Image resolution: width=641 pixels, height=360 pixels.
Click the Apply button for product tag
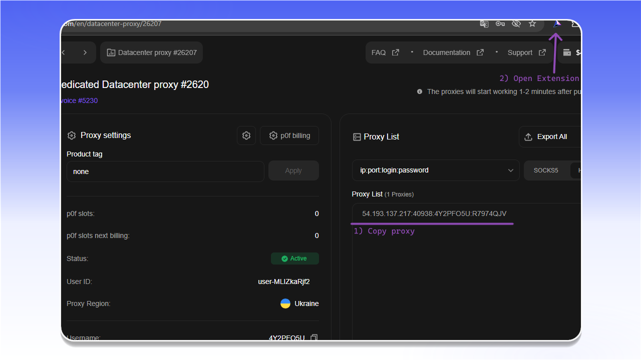tap(293, 170)
